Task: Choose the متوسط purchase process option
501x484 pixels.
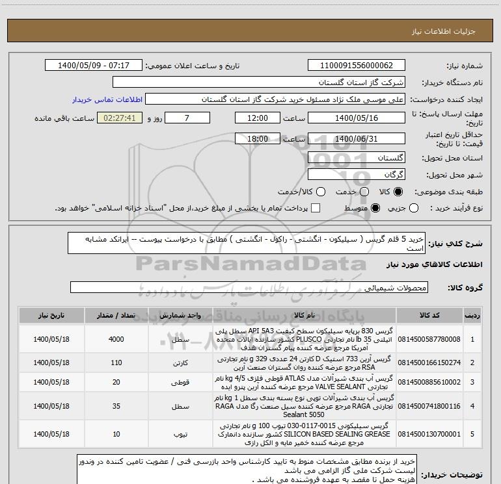Action: (x=375, y=208)
